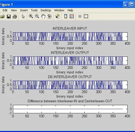135x132 pixels.
Task: Maximize the Figure 1 window
Action: (132, 4)
